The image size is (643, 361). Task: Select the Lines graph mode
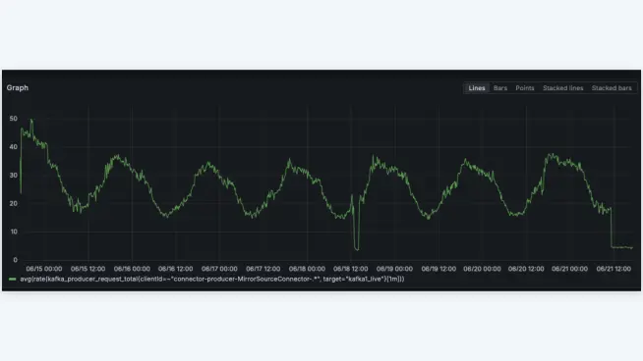tap(477, 88)
